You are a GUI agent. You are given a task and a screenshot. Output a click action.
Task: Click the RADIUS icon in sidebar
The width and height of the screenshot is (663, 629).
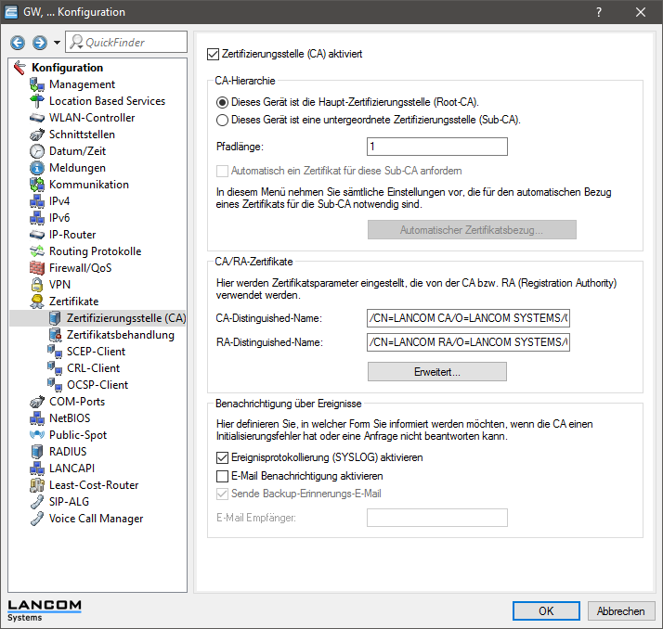(37, 452)
